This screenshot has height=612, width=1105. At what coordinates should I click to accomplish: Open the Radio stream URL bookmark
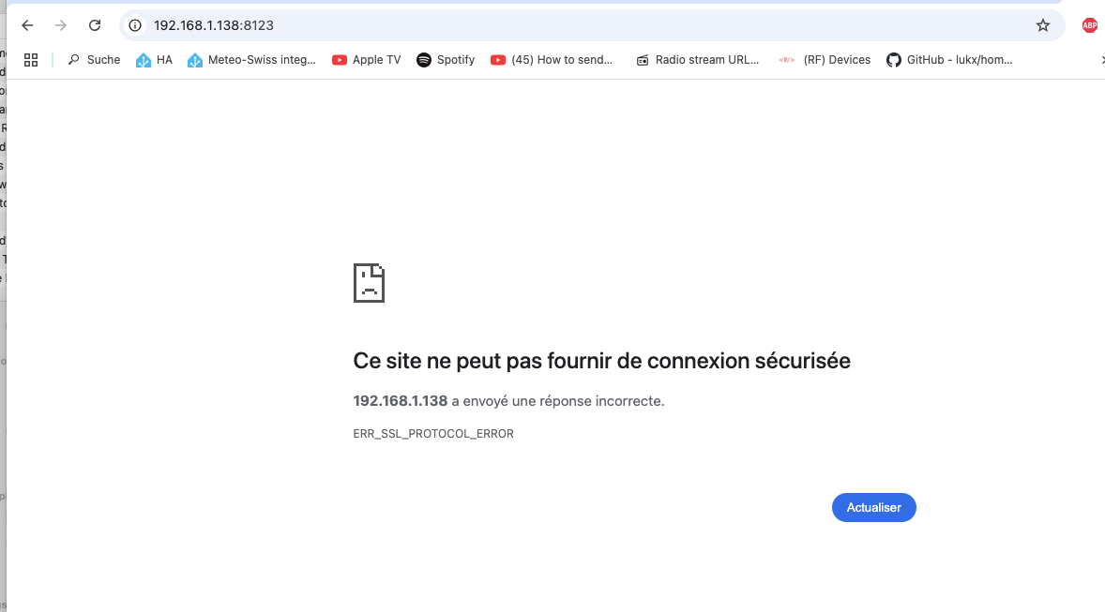click(x=697, y=60)
